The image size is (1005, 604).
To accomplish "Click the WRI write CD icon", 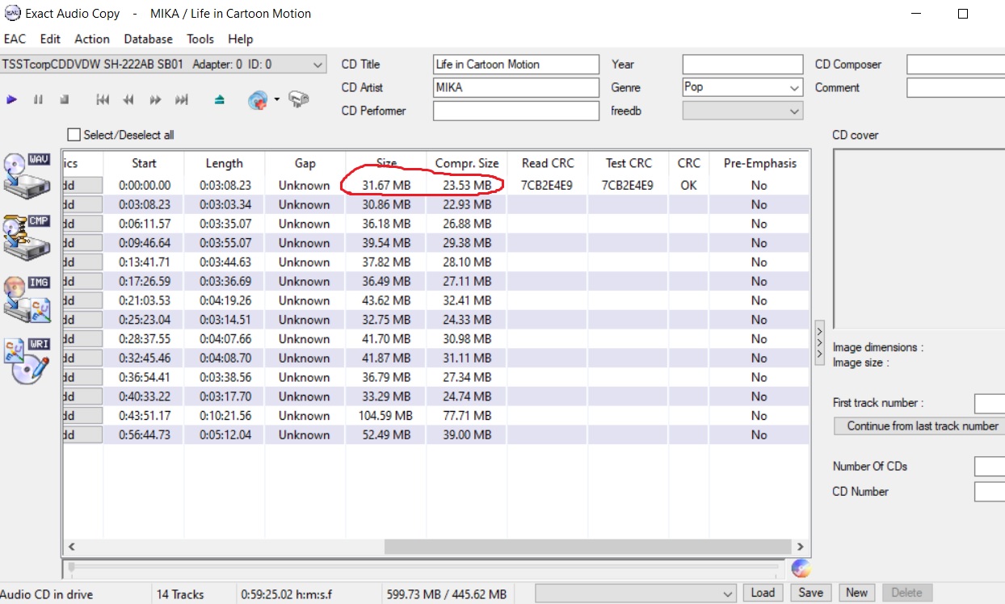I will click(x=27, y=362).
